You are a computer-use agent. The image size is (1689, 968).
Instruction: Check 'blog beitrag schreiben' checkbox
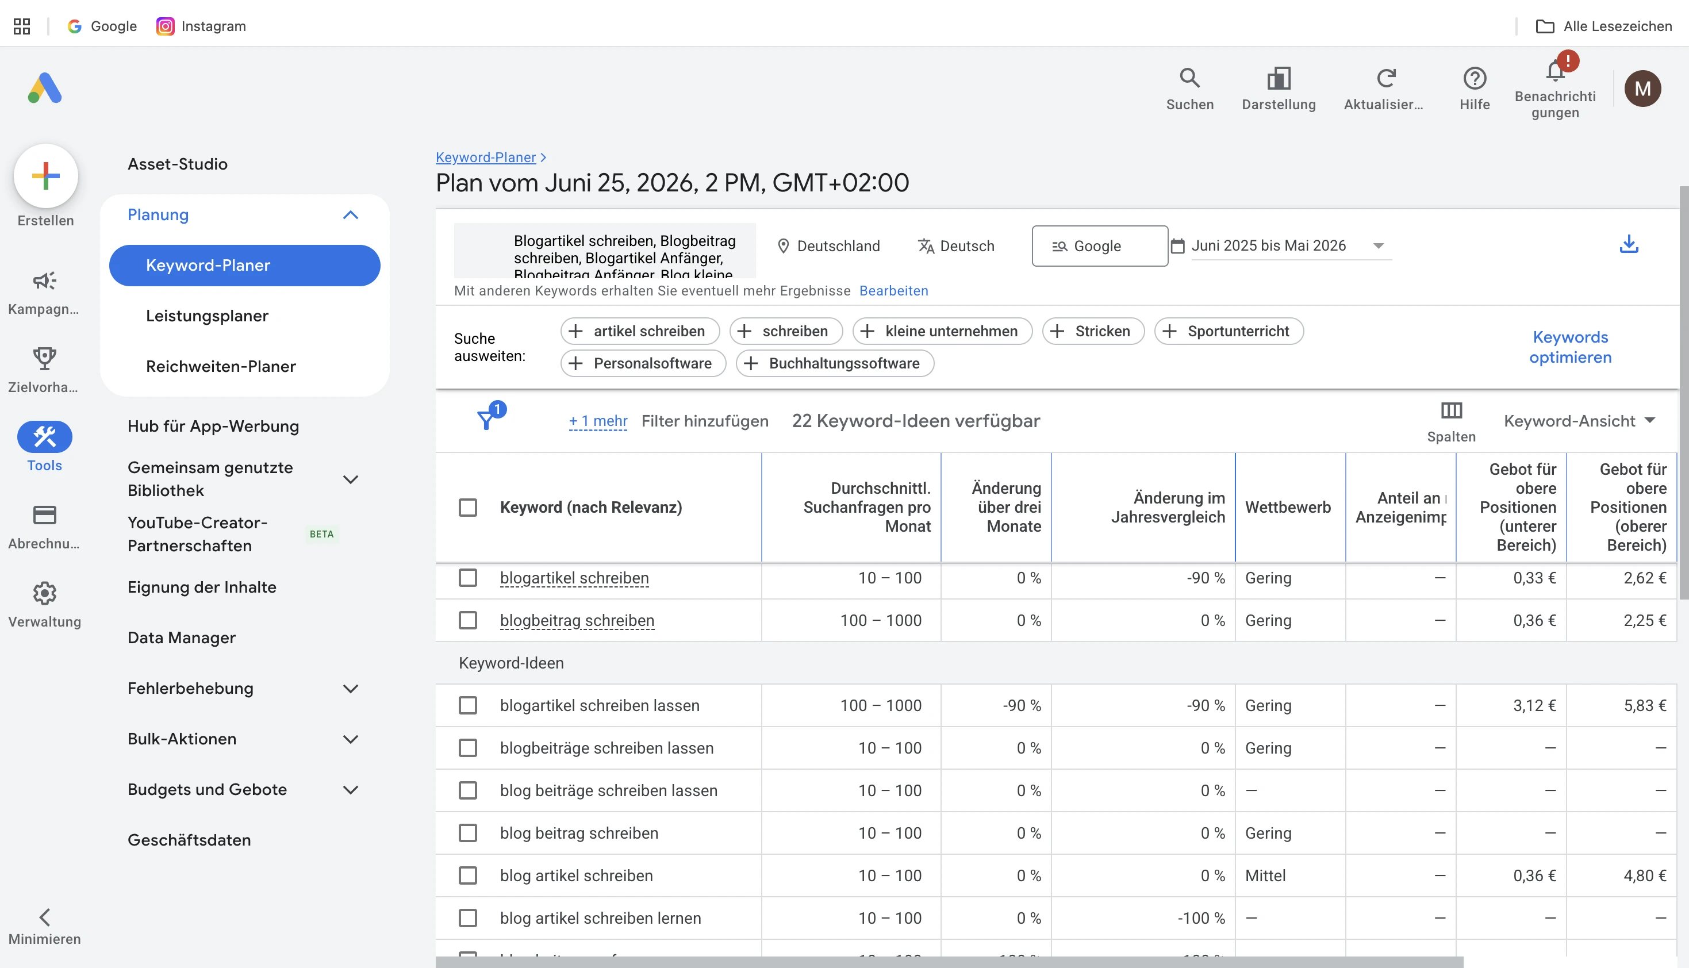[468, 833]
